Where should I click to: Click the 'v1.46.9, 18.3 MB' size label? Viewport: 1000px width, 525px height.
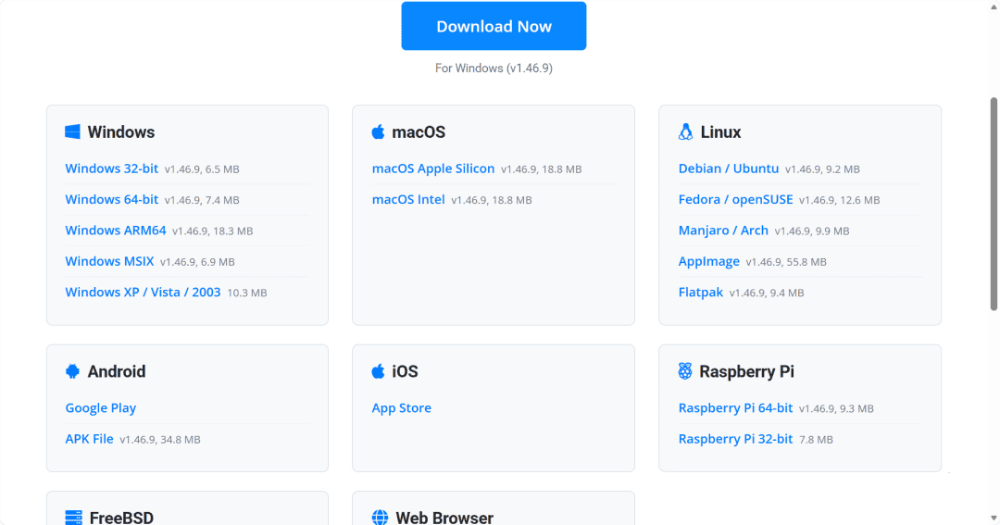pyautogui.click(x=212, y=231)
